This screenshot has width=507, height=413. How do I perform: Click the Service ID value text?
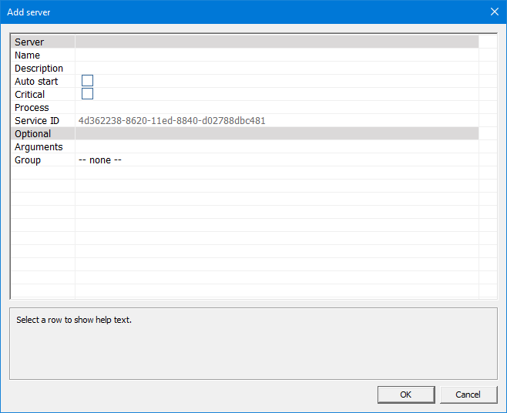[x=172, y=121]
